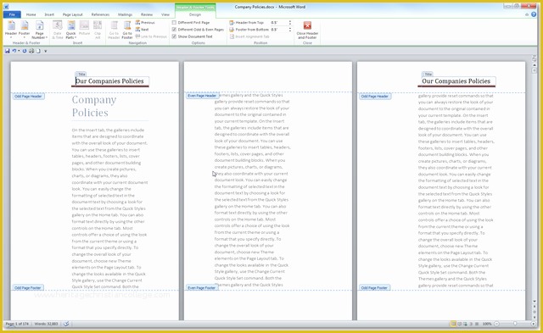Click the proofing check icon

66,324
